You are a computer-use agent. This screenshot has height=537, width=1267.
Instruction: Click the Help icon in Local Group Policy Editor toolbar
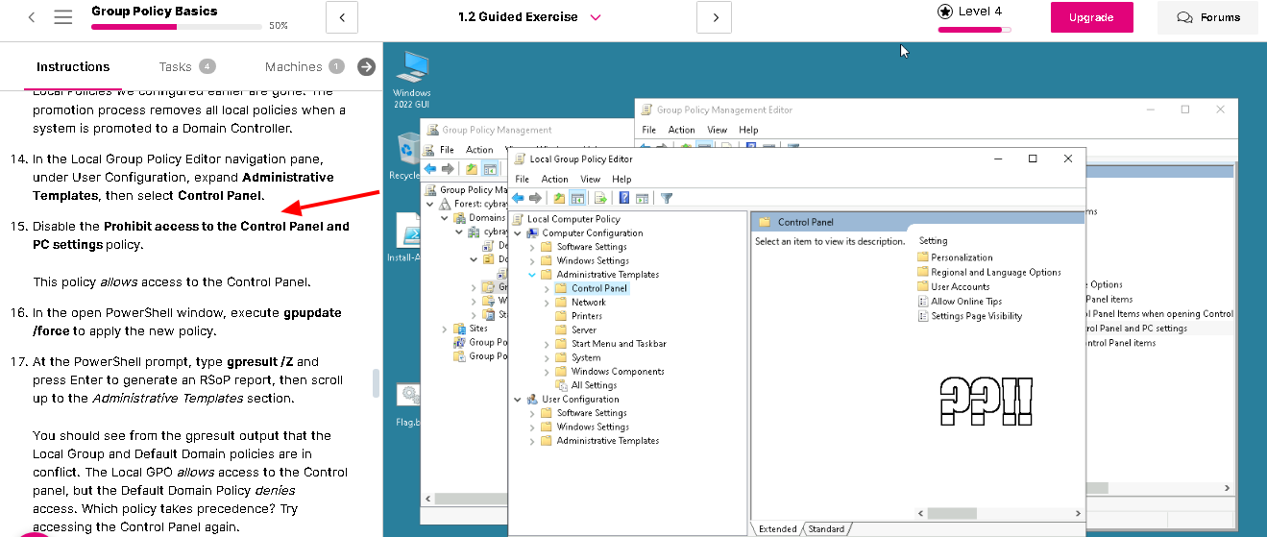624,198
